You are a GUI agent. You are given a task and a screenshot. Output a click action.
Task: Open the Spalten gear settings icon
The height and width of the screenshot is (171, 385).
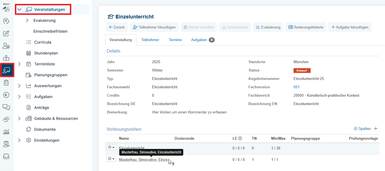click(x=356, y=129)
